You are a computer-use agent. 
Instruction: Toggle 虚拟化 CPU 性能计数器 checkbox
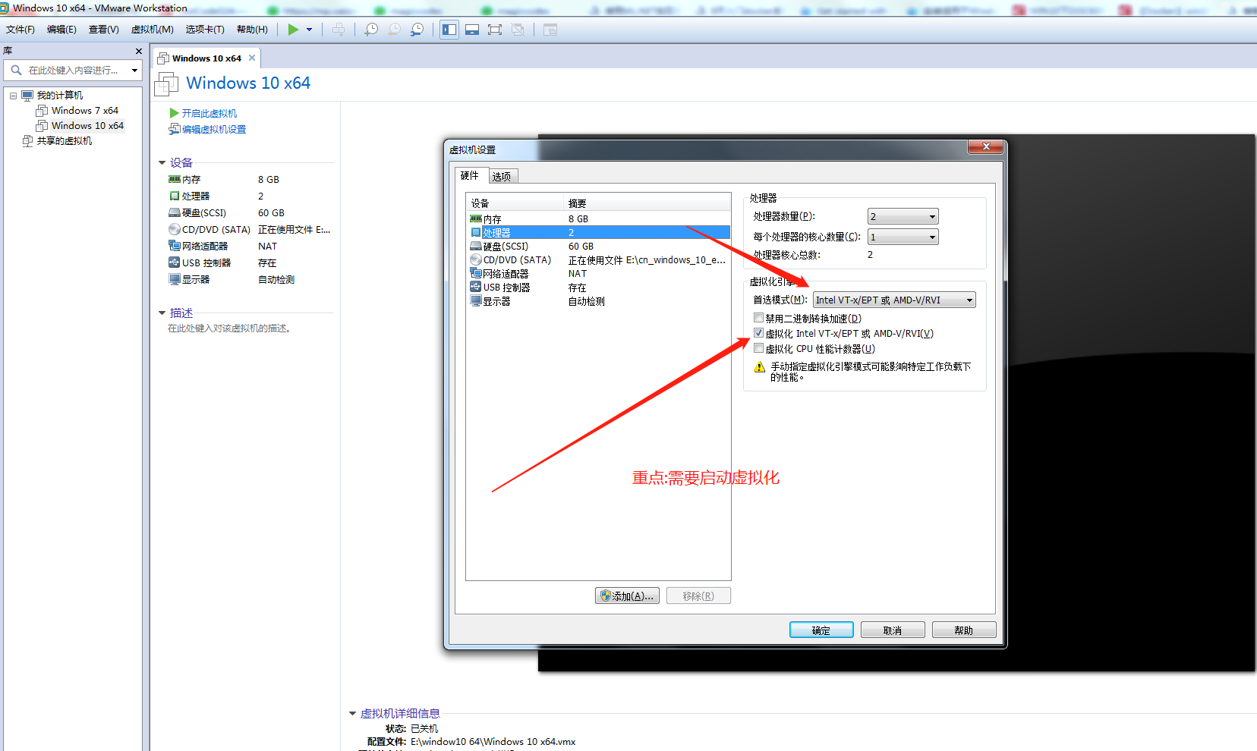click(758, 348)
